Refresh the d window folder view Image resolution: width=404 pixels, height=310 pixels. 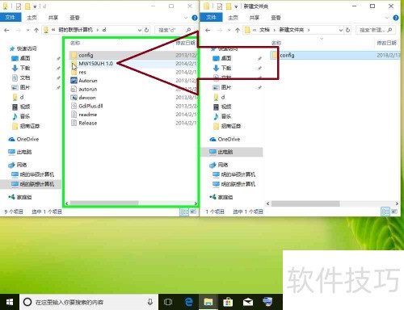coord(147,30)
